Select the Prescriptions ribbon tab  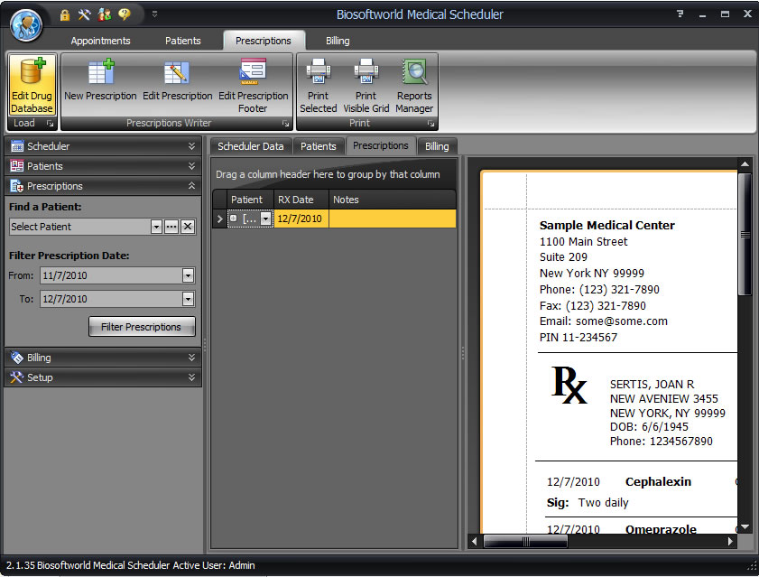click(264, 41)
